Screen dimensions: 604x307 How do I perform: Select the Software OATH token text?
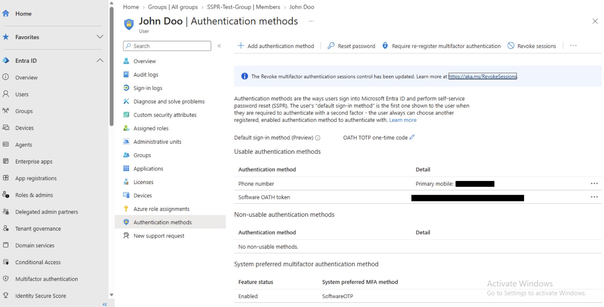[x=264, y=197]
